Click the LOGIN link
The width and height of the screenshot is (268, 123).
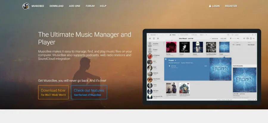coord(216,6)
